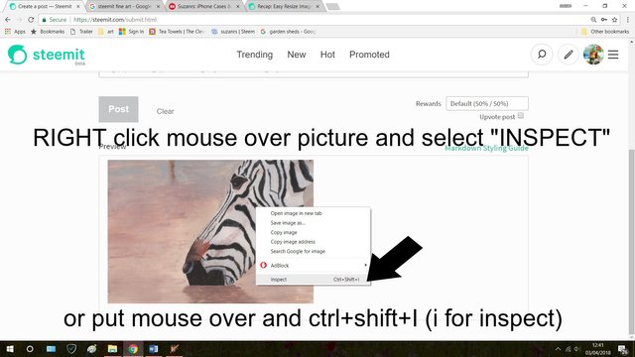Go to the New posts page
This screenshot has height=357, width=635.
click(297, 55)
